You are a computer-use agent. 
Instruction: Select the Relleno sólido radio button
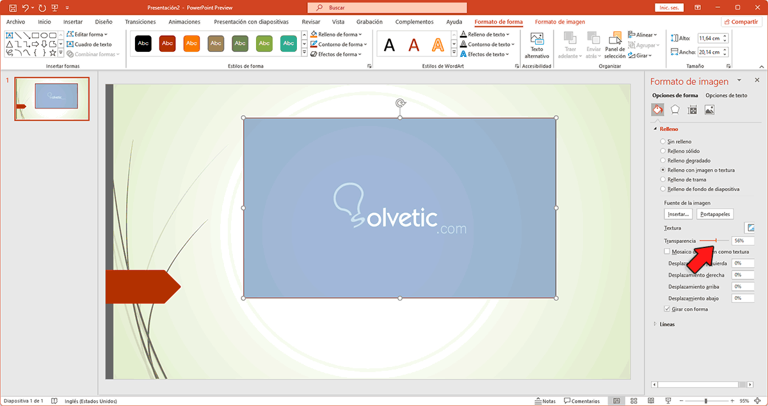click(663, 151)
